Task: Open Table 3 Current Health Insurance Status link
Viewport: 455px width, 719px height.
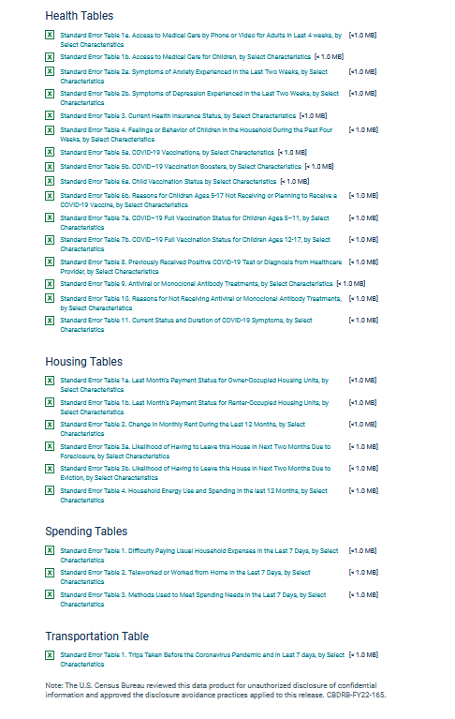Action: (178, 115)
